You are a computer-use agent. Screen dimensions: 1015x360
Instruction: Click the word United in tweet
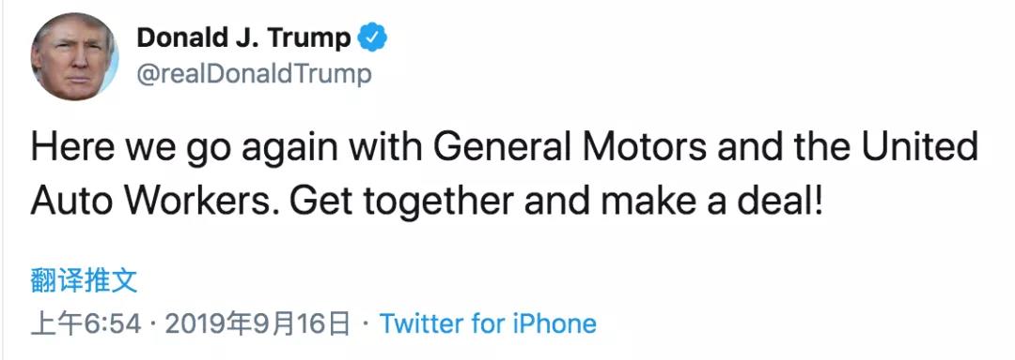point(919,146)
